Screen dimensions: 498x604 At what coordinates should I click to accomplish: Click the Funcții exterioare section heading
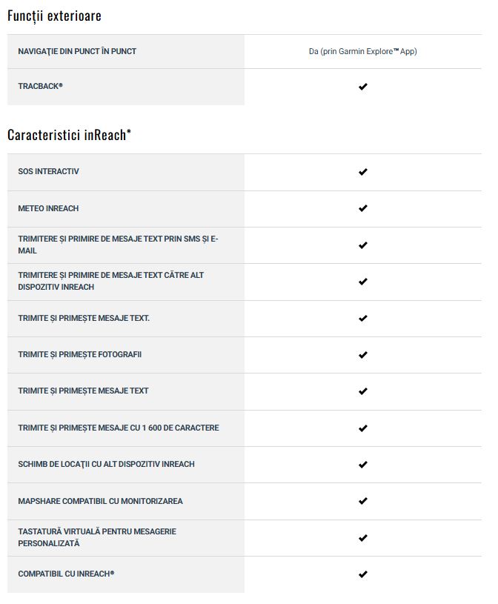click(x=54, y=16)
